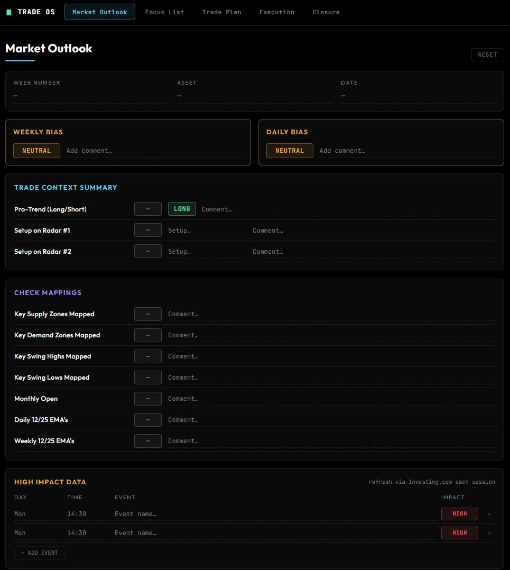
Task: Click the second Event name field
Action: (275, 533)
